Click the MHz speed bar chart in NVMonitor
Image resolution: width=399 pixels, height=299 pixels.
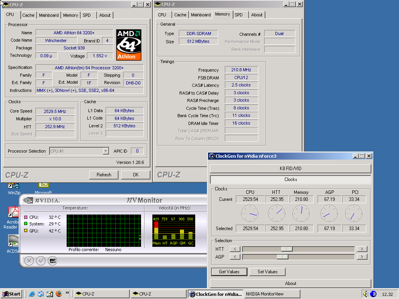(x=174, y=230)
